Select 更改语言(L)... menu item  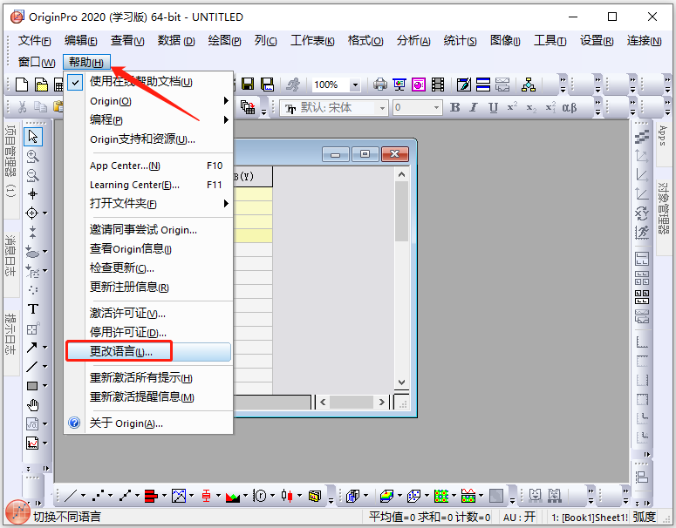click(148, 351)
